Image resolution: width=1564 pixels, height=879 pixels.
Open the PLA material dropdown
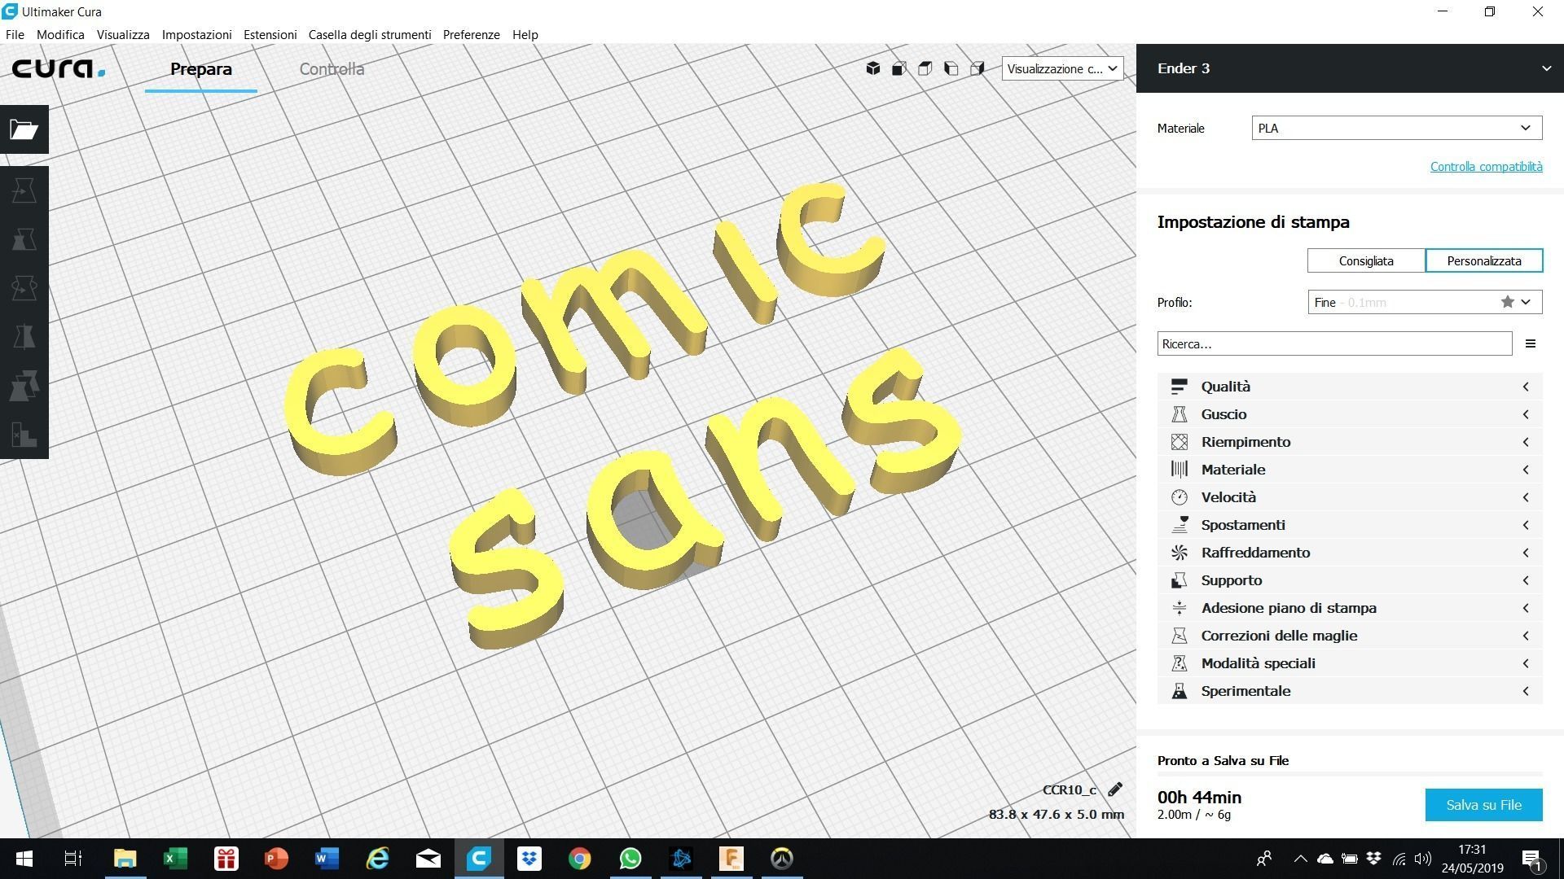coord(1396,128)
